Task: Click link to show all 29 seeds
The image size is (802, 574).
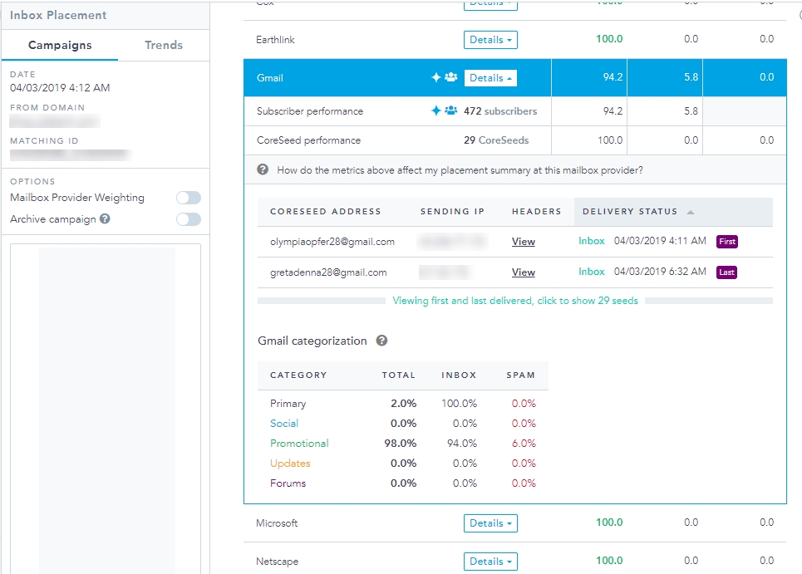Action: tap(515, 301)
